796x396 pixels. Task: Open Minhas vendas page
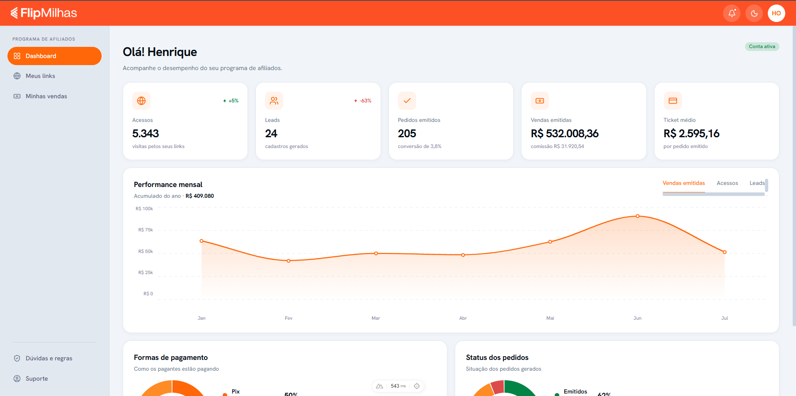[x=54, y=96]
